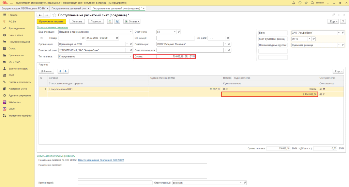Open Wildberries section in sidebar
The height and width of the screenshot is (187, 349).
tap(14, 102)
